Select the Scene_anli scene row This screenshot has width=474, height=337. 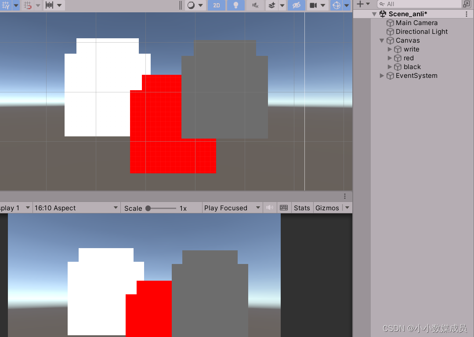(x=413, y=14)
